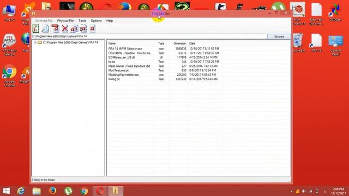
Task: Click the red X delete toolbar icon
Action: pos(65,28)
